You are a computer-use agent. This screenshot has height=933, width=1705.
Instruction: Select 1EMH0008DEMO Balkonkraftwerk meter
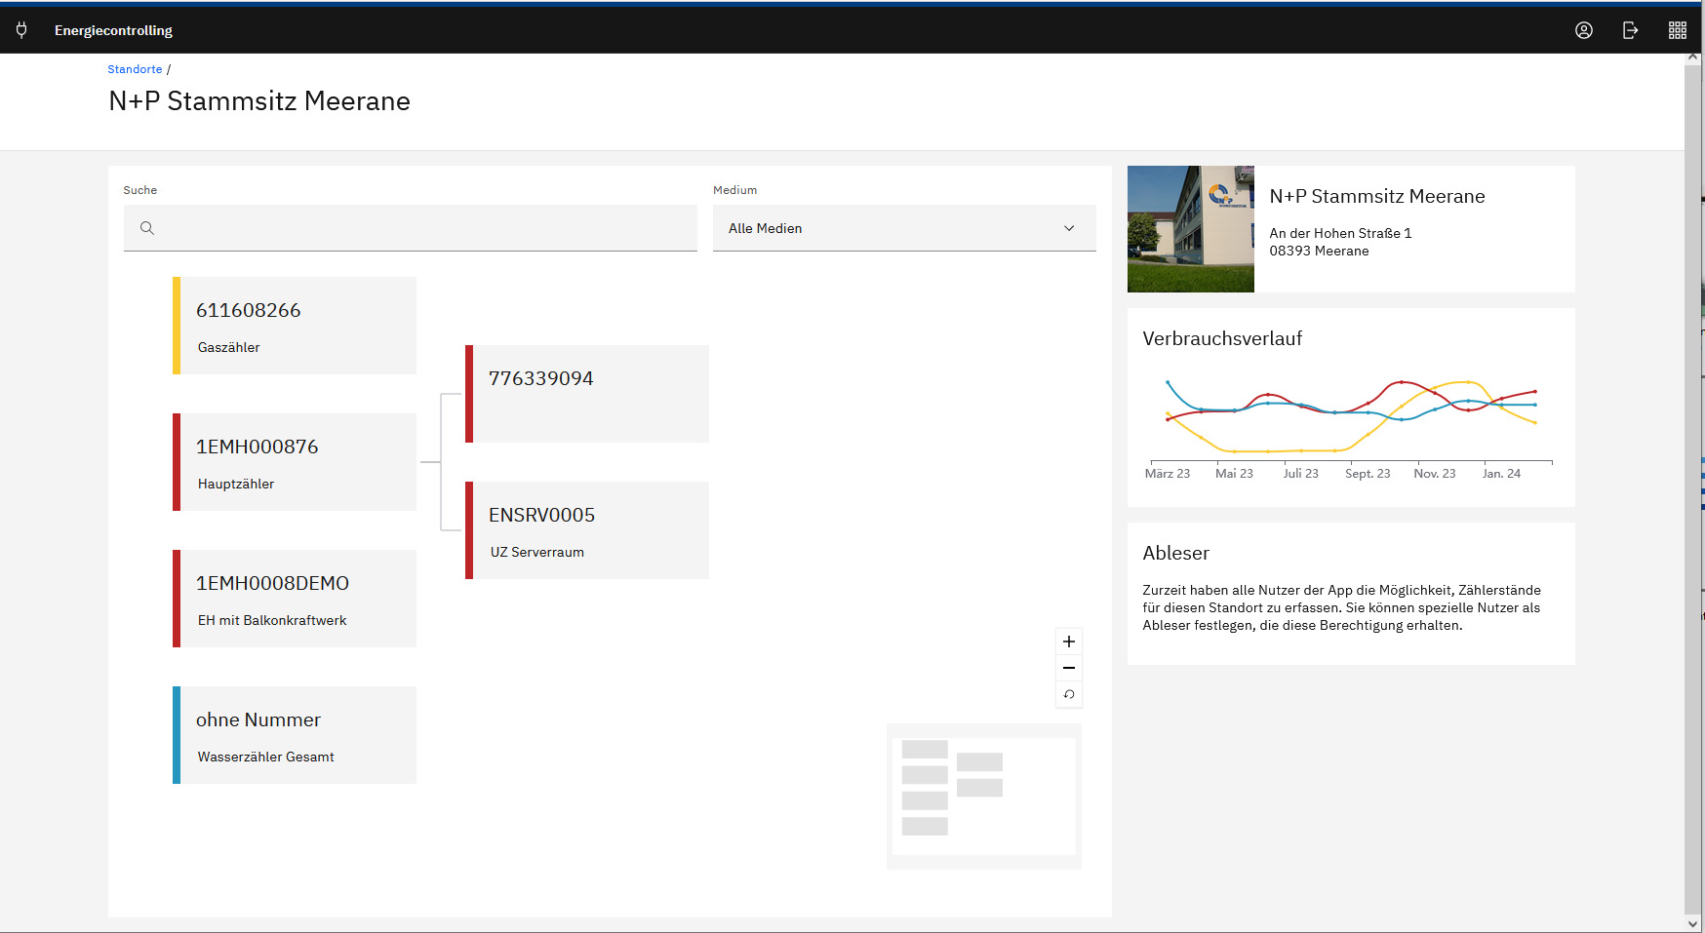click(295, 599)
